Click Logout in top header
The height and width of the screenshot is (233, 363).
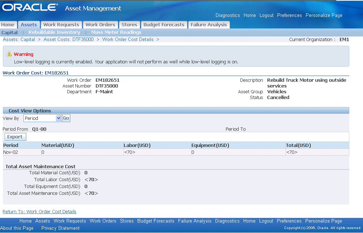[x=266, y=15]
